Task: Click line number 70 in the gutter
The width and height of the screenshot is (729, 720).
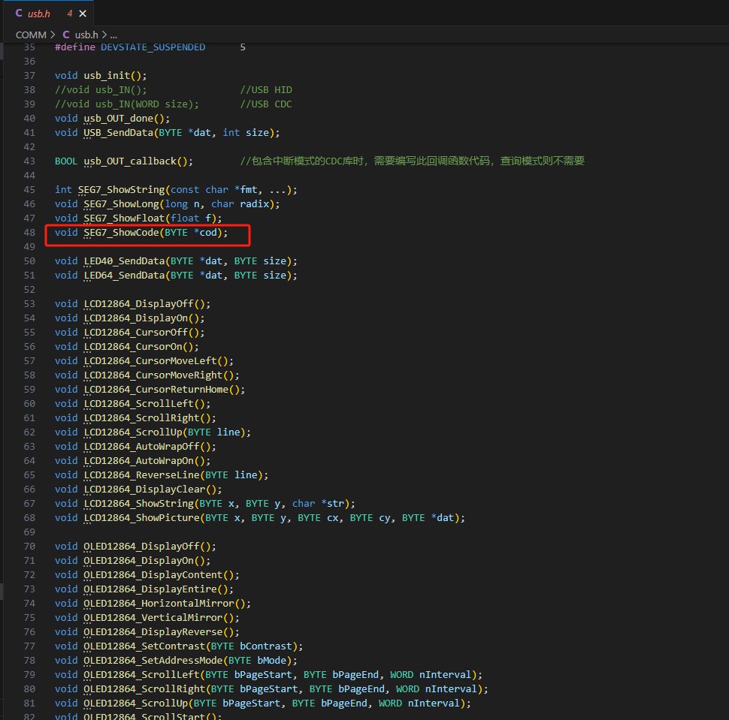Action: [29, 547]
